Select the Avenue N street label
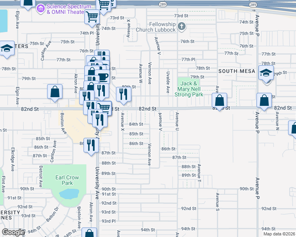296x237 pixels. click(277, 121)
